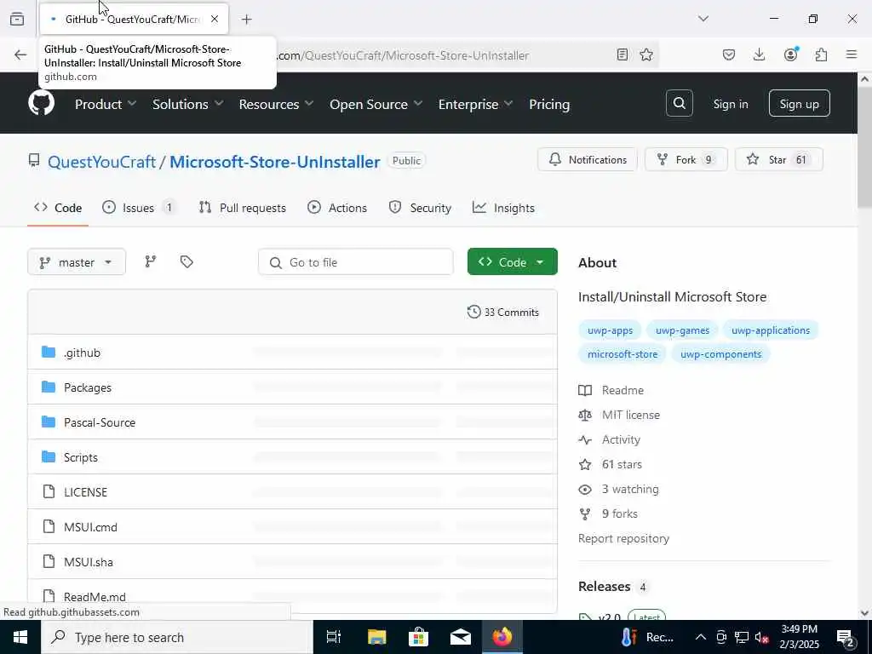Screen dimensions: 872x654
Task: Open the MSUI.sha file
Action: click(x=89, y=562)
